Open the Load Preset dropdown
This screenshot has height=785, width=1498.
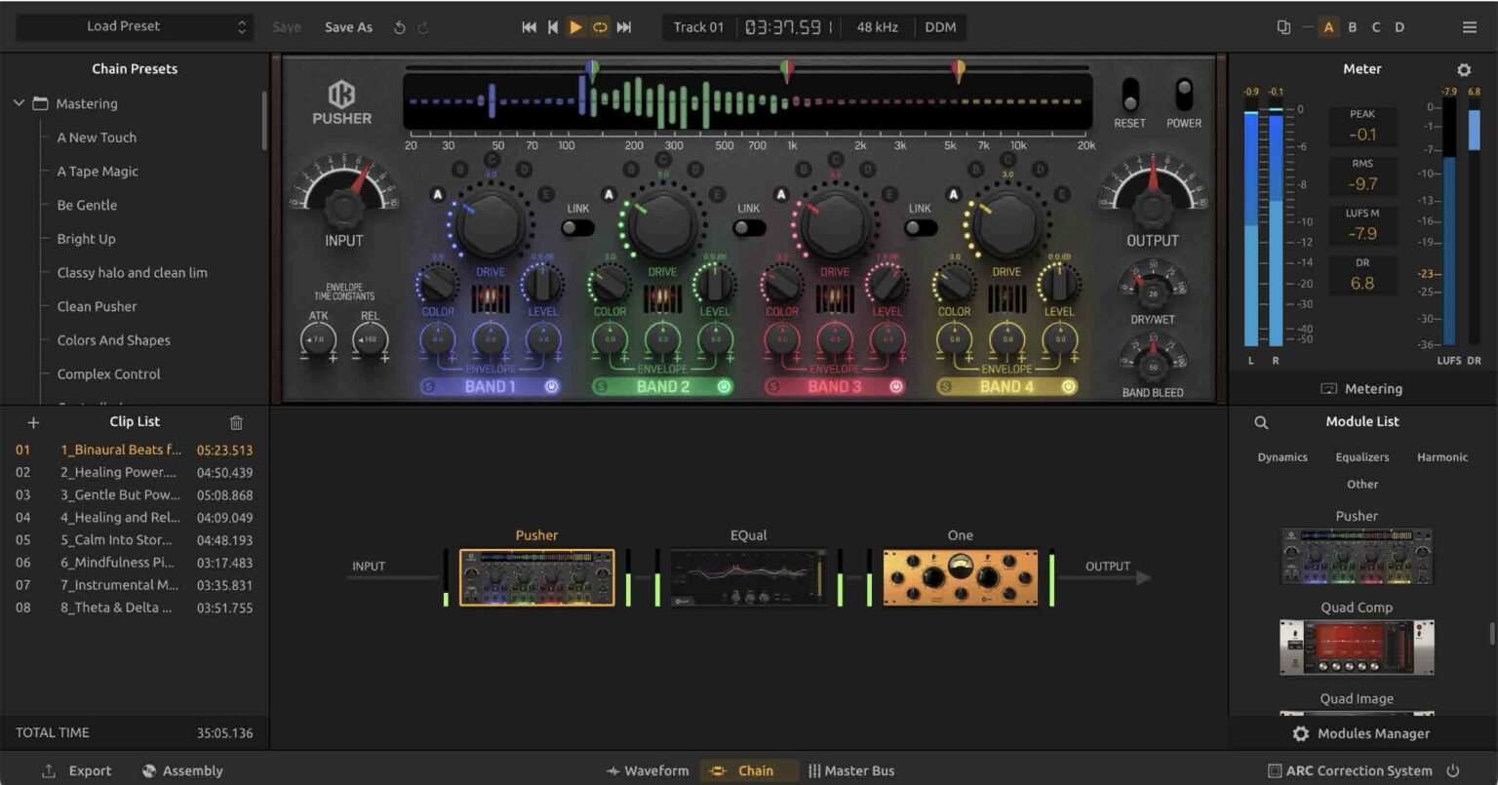(x=135, y=27)
